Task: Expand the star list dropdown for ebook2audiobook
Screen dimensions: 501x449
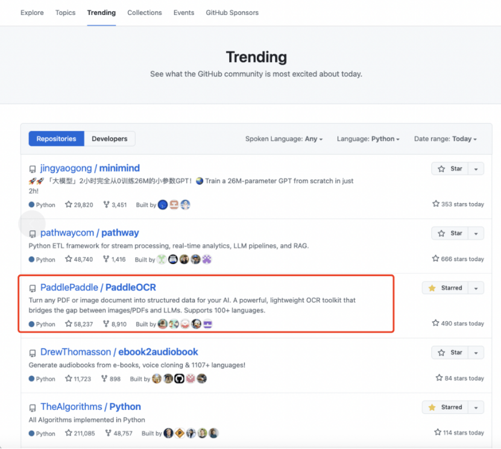Action: click(x=476, y=352)
